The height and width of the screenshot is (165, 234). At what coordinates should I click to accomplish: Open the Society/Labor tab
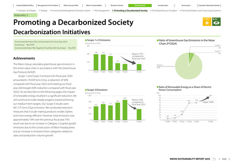(x=163, y=5)
